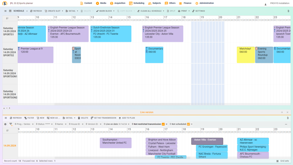This screenshot has width=293, height=165.
Task: Click the schedule view calendar icon
Action: (10, 11)
